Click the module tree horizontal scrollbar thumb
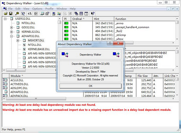This screenshot has height=133, width=181. click(16, 70)
